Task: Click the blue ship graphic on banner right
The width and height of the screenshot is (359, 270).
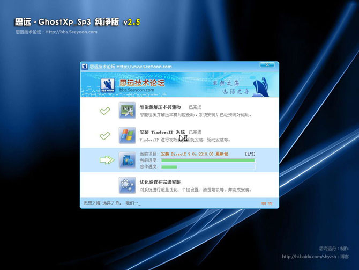Action: pyautogui.click(x=260, y=87)
